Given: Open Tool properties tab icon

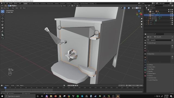Looking at the screenshot, I should pos(145,37).
